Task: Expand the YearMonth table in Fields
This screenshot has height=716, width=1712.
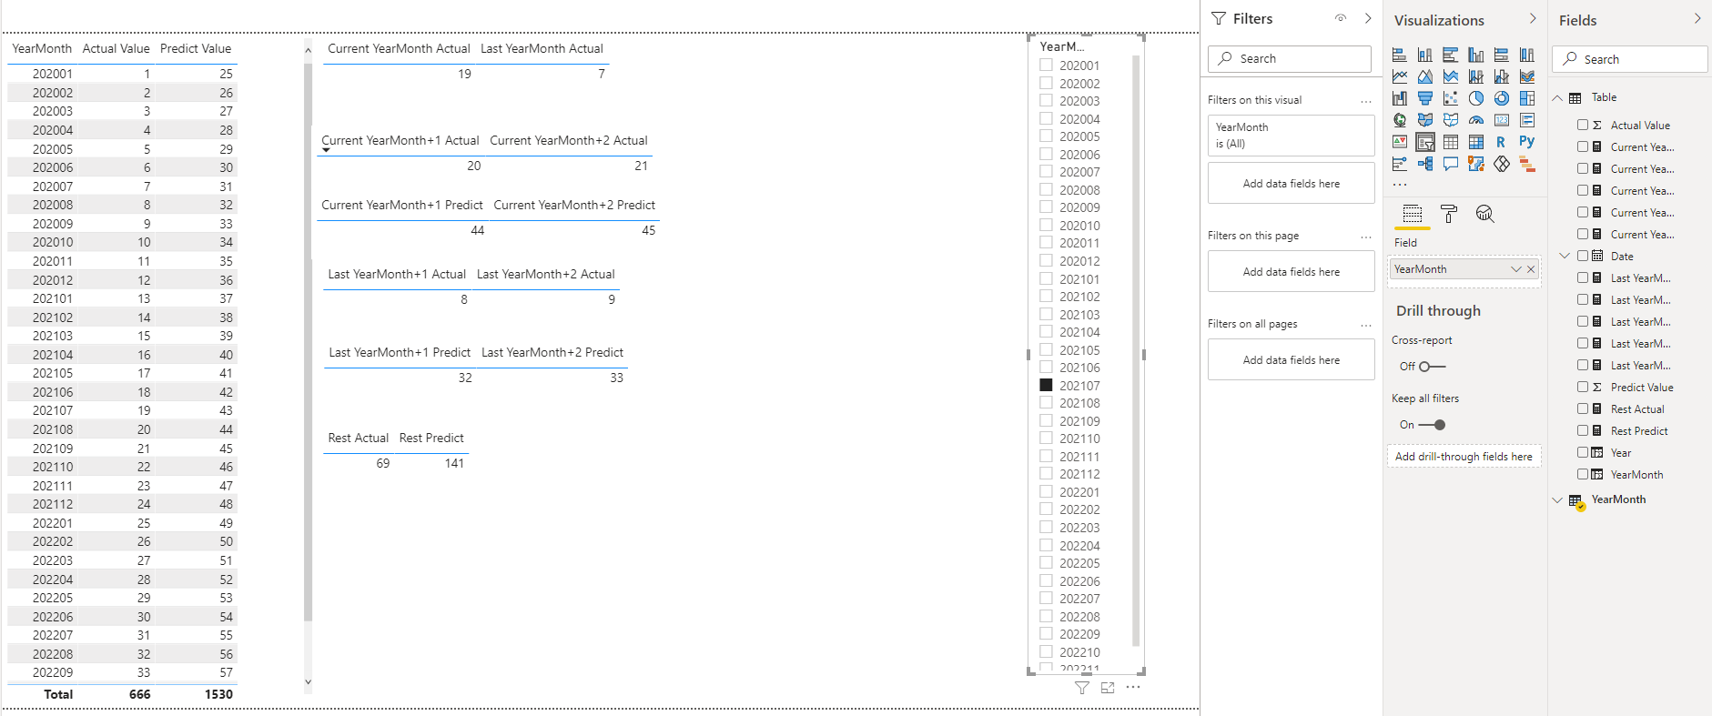Action: [x=1557, y=500]
